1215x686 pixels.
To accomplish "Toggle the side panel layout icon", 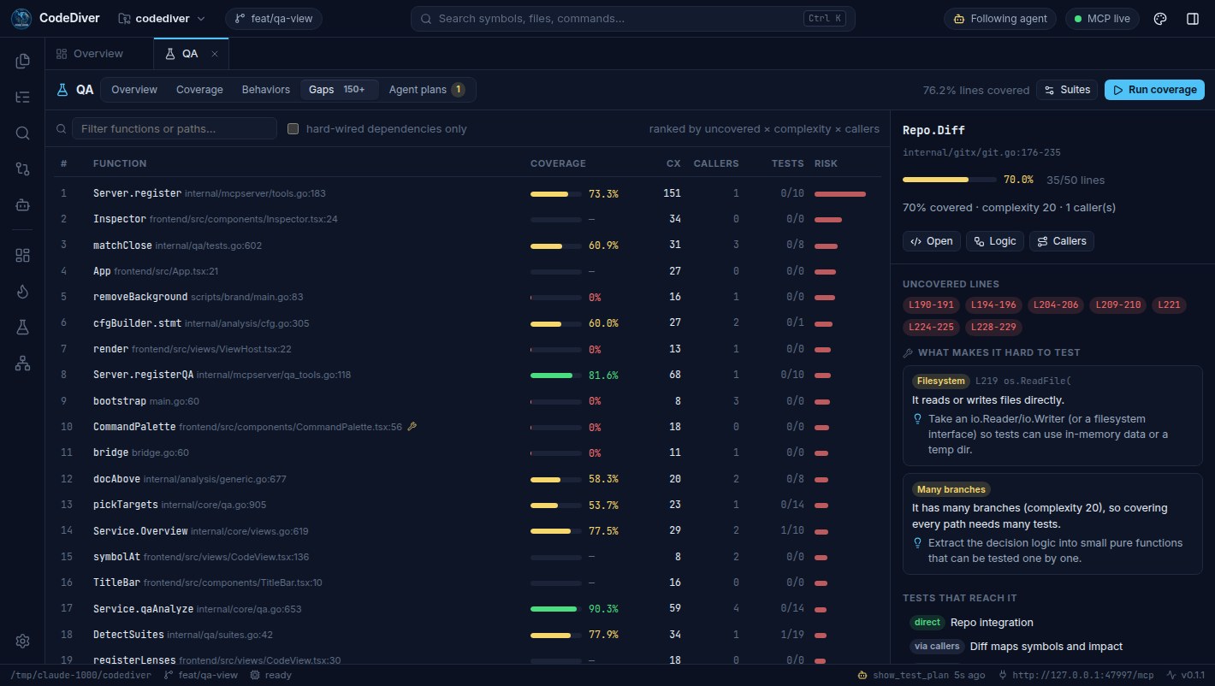I will click(x=1193, y=19).
